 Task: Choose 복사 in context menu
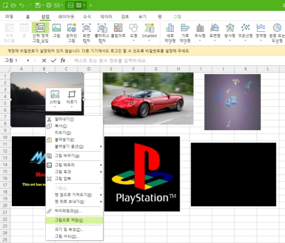(75, 126)
